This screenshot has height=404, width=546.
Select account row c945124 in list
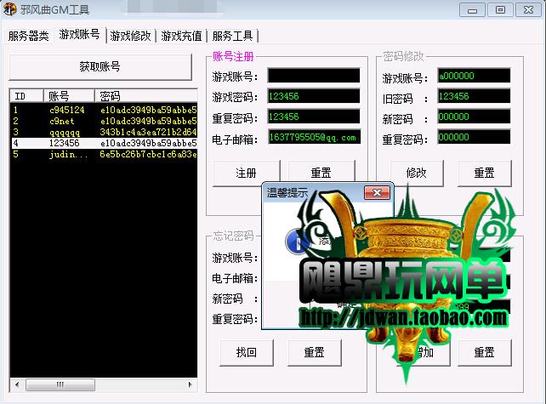click(x=66, y=111)
